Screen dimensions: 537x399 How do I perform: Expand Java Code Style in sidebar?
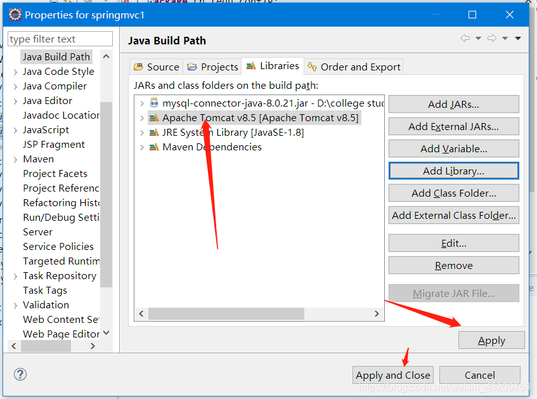15,72
